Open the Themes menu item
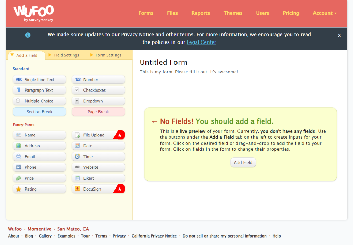 click(233, 13)
